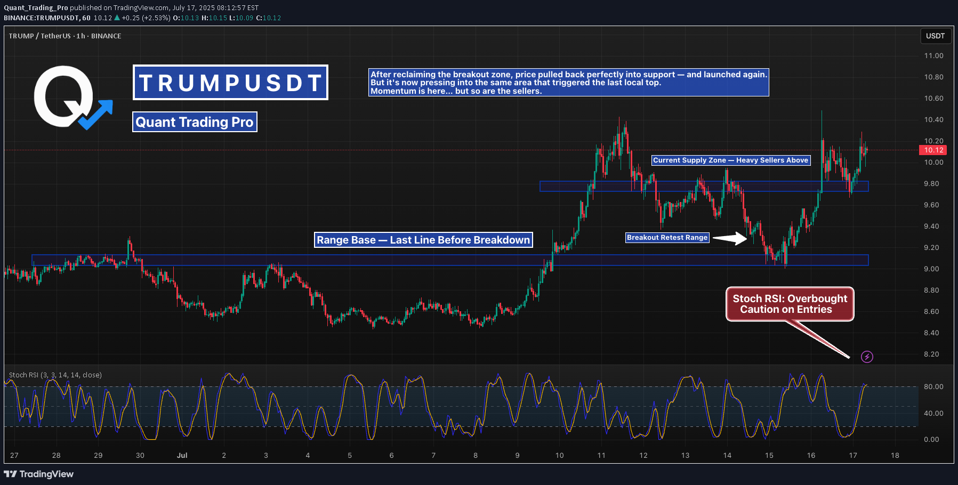This screenshot has height=485, width=958.
Task: Click the 9.00 price axis label
Action: 931,269
